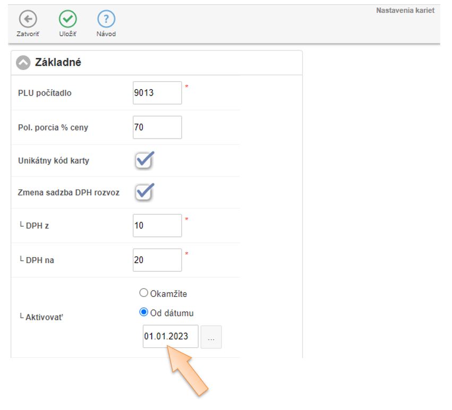
Task: Choose the Od dátumu radio button
Action: (143, 313)
